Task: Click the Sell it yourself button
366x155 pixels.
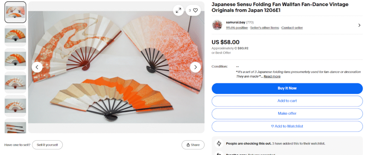Action: 47,145
